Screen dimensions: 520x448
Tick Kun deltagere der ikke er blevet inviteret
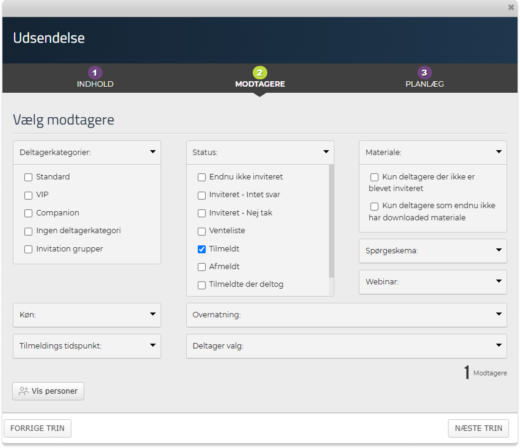(x=374, y=177)
